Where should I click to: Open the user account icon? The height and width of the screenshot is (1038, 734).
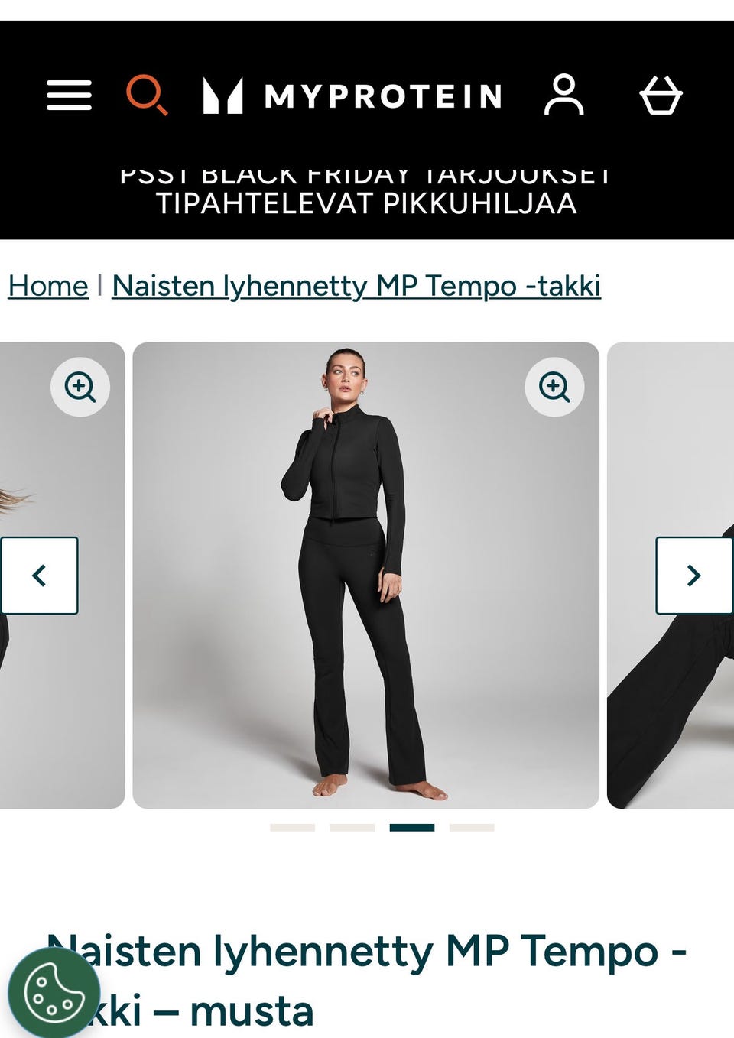click(564, 95)
